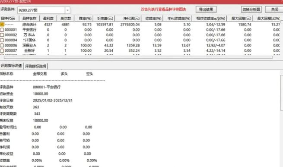283x167 pixels.
Task: Sort by the 年化收益率(%) column header
Action: (178, 19)
